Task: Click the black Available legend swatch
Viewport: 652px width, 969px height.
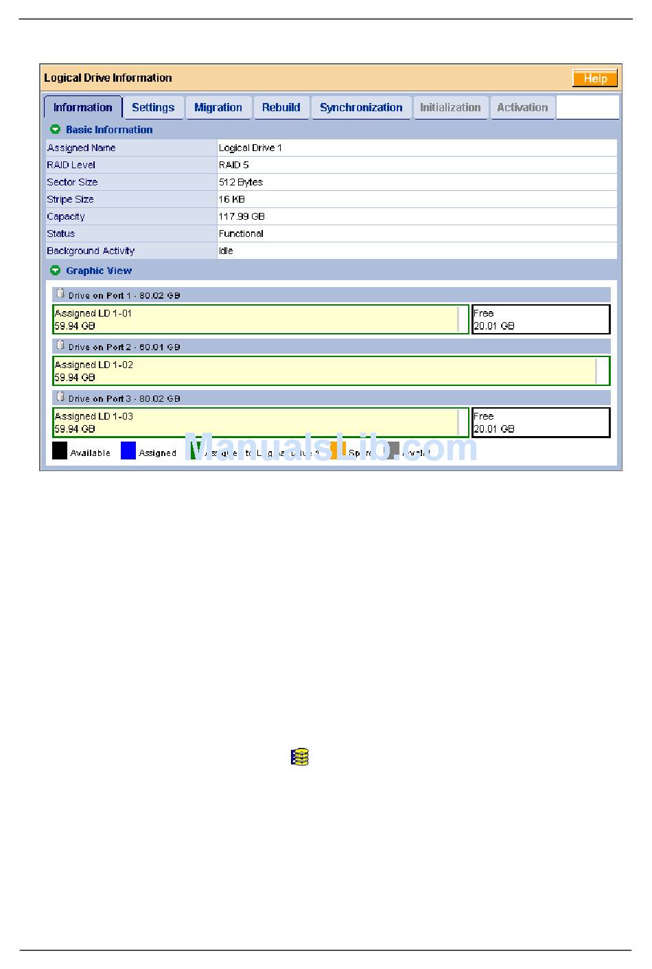Action: [x=60, y=451]
